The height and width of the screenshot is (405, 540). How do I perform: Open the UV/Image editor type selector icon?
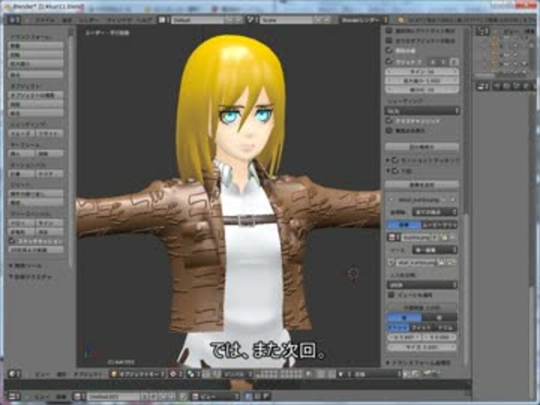(15, 397)
